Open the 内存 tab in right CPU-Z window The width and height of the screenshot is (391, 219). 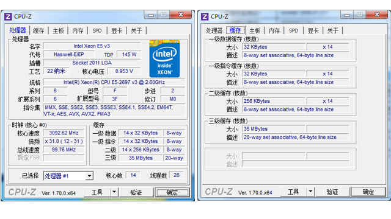tap(274, 30)
